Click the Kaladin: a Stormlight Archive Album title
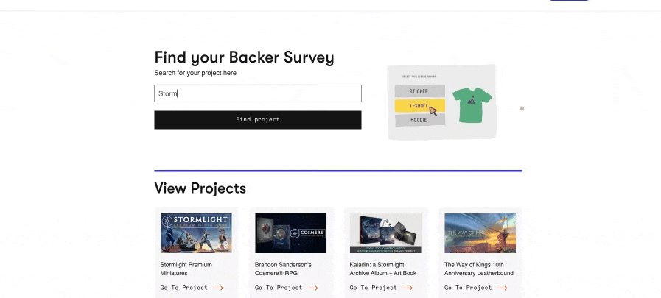The width and height of the screenshot is (661, 298). 382,269
